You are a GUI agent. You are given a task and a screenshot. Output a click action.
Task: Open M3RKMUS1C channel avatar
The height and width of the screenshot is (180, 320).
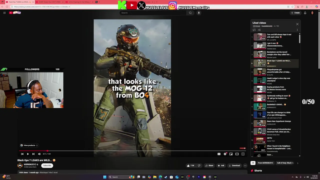pyautogui.click(x=20, y=165)
